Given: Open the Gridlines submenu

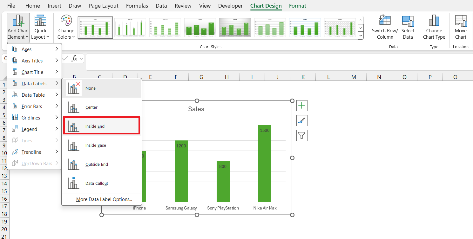Looking at the screenshot, I should pos(34,118).
